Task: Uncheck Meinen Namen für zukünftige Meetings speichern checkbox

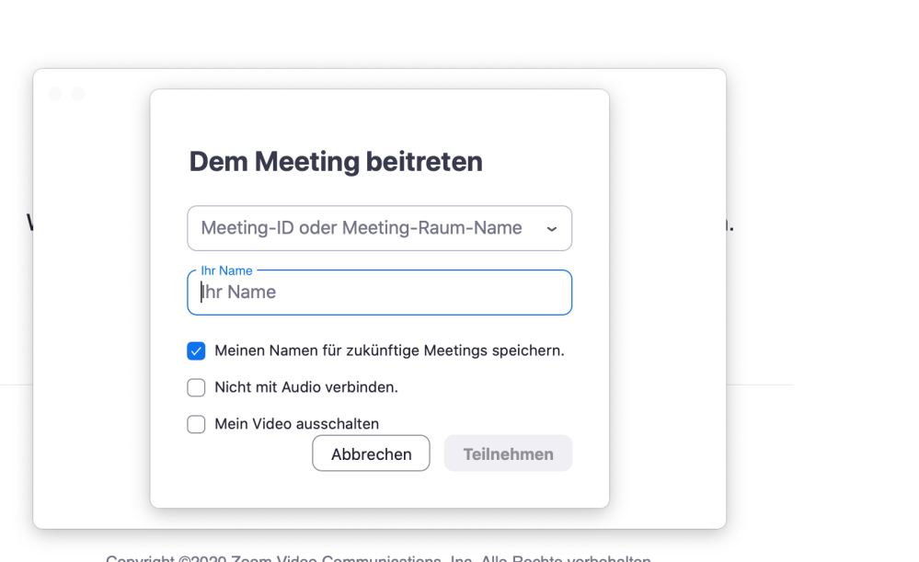Action: pyautogui.click(x=196, y=350)
